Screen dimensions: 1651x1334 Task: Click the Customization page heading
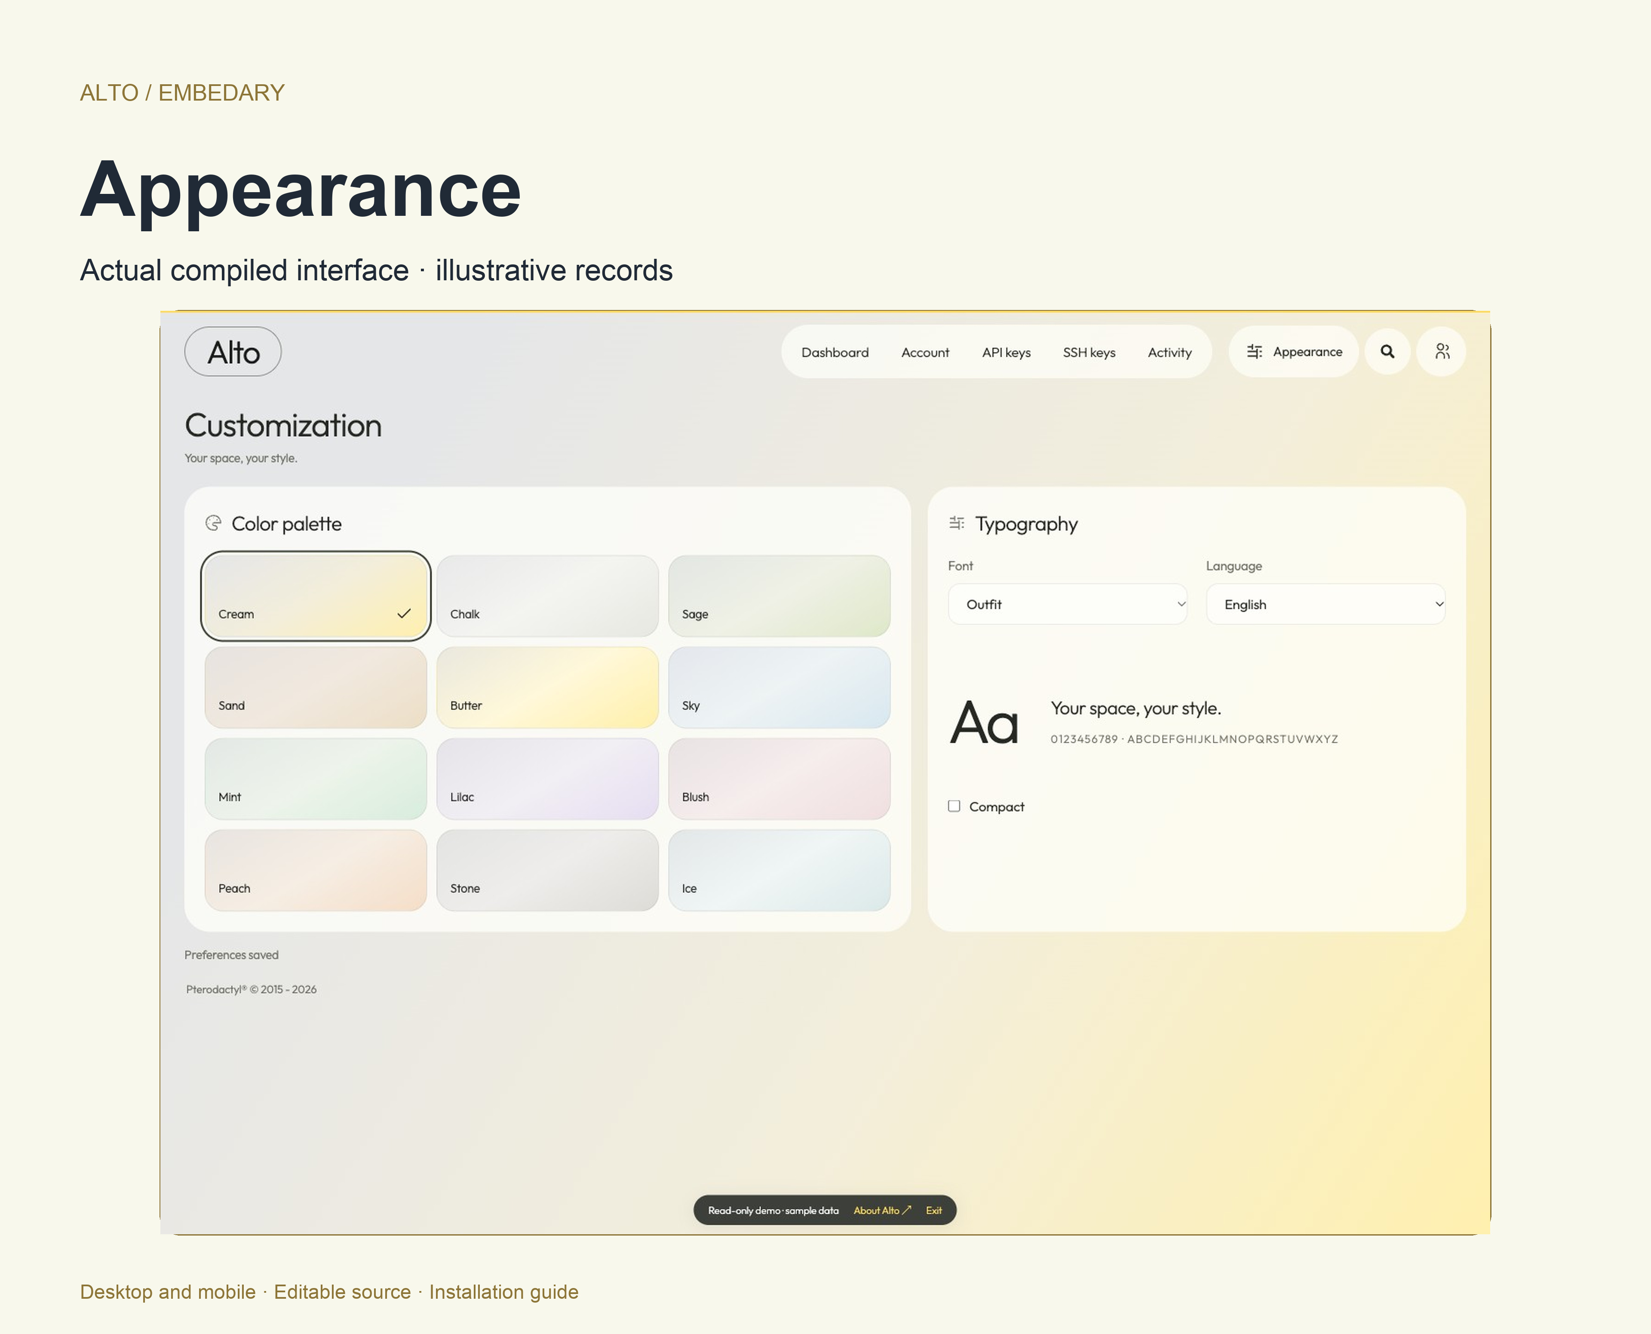tap(283, 426)
